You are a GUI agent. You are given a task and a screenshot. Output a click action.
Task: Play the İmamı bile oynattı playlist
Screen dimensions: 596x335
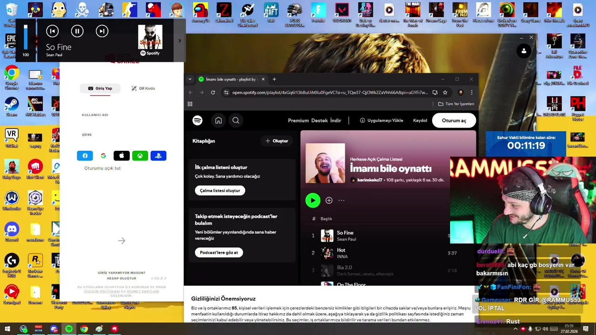313,201
